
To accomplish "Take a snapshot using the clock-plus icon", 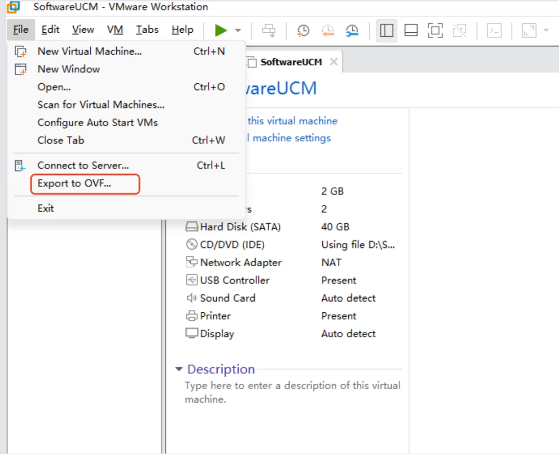I will pyautogui.click(x=303, y=31).
